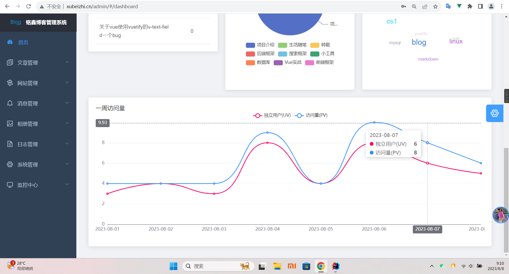
Task: Toggle 数据库 category in pie legend
Action: coord(258,62)
